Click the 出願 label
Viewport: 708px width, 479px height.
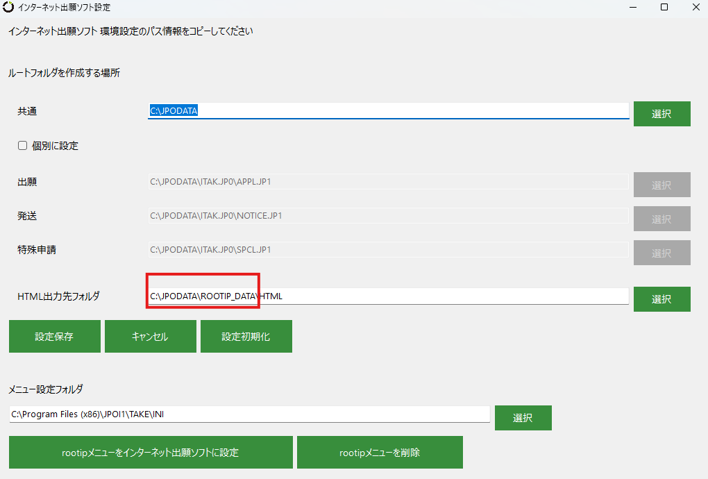coord(27,182)
